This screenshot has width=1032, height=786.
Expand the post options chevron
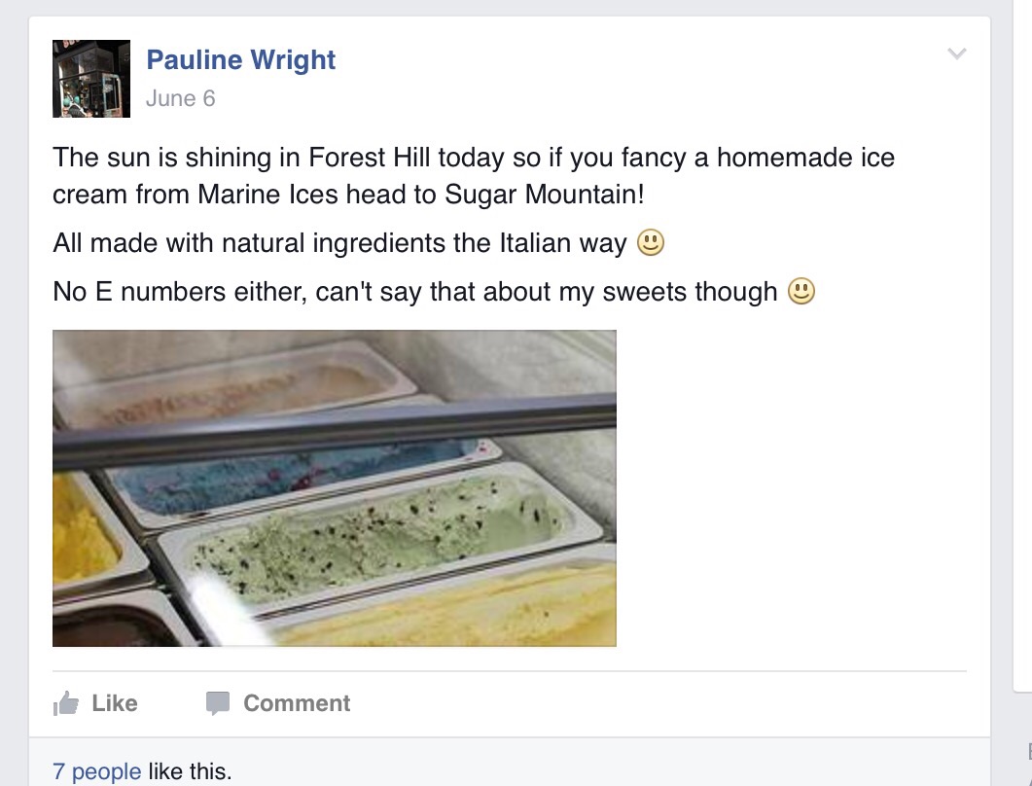957,54
